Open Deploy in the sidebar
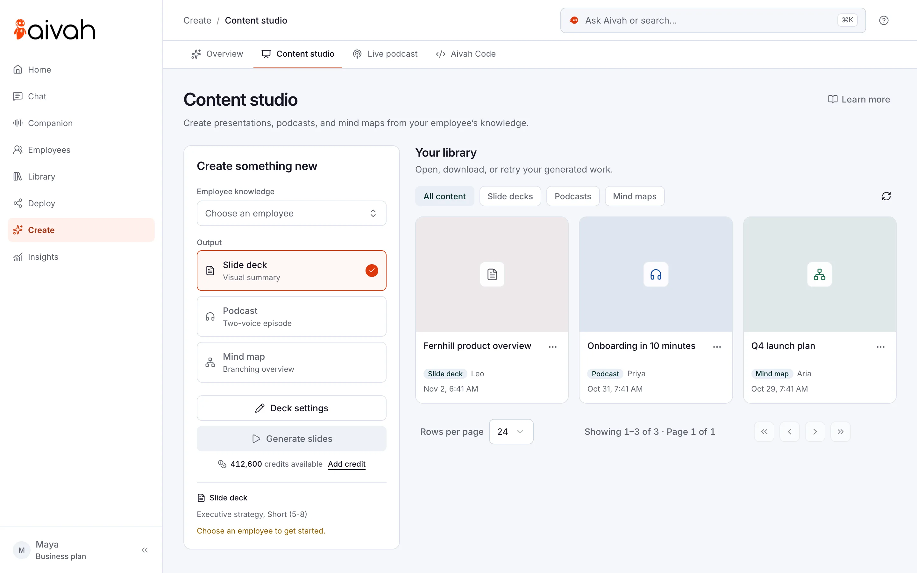Image resolution: width=917 pixels, height=573 pixels. pos(81,203)
